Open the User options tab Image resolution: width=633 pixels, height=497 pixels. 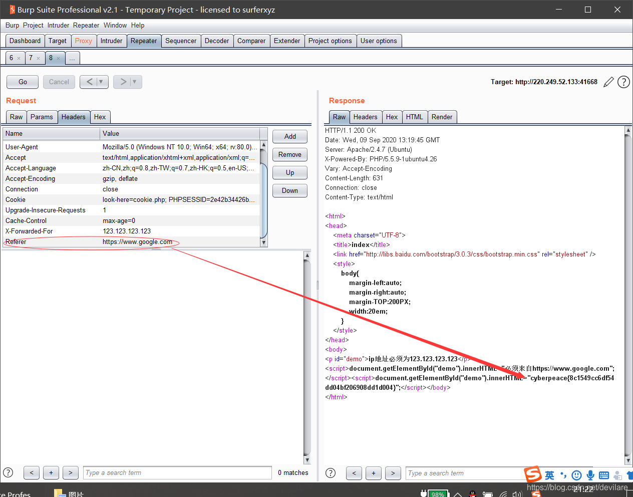[379, 41]
